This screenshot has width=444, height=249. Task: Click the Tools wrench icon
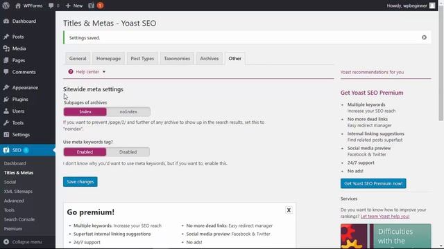point(6,123)
